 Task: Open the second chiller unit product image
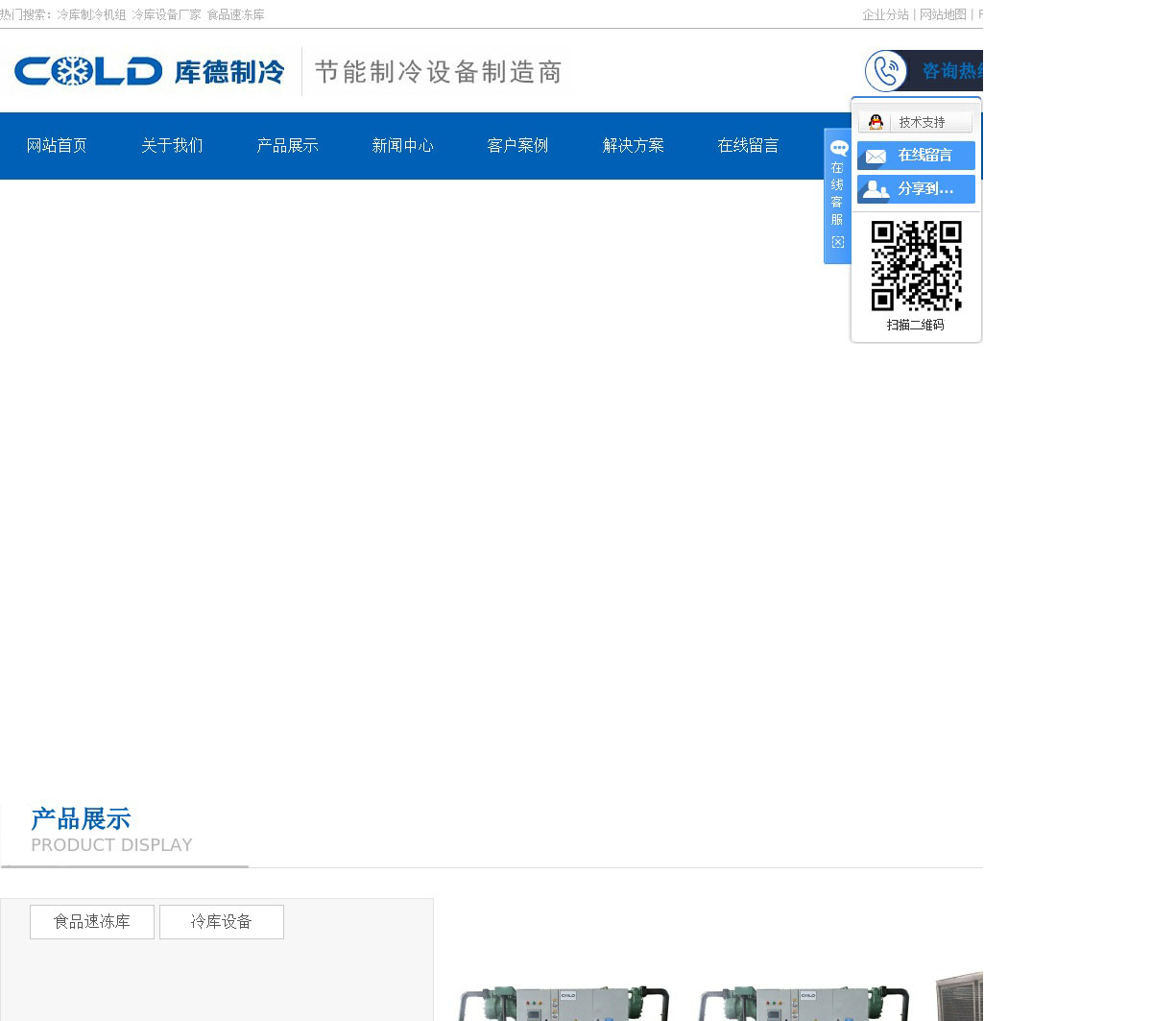click(803, 1003)
